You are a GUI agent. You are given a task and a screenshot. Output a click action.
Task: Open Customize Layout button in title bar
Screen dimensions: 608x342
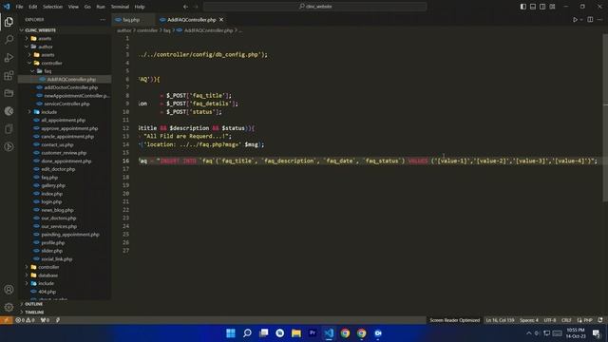pos(553,7)
